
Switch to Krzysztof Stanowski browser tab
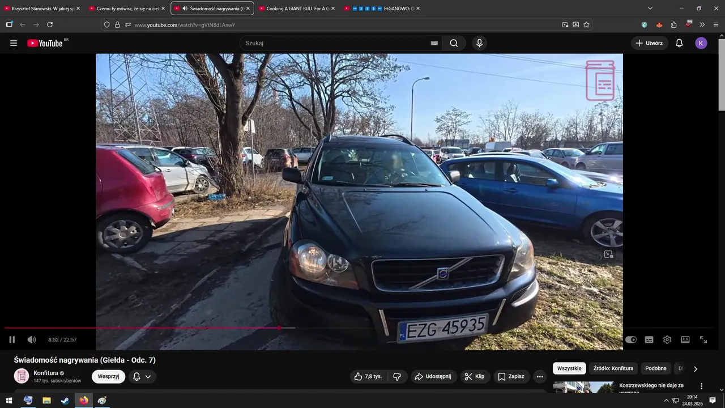point(42,8)
